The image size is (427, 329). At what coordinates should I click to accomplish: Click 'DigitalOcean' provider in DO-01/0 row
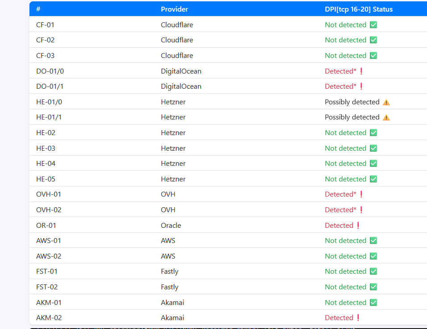[181, 71]
